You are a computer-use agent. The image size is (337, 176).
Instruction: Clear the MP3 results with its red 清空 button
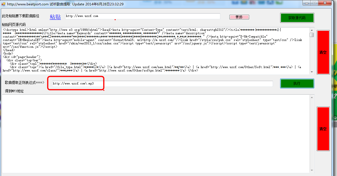(x=323, y=129)
